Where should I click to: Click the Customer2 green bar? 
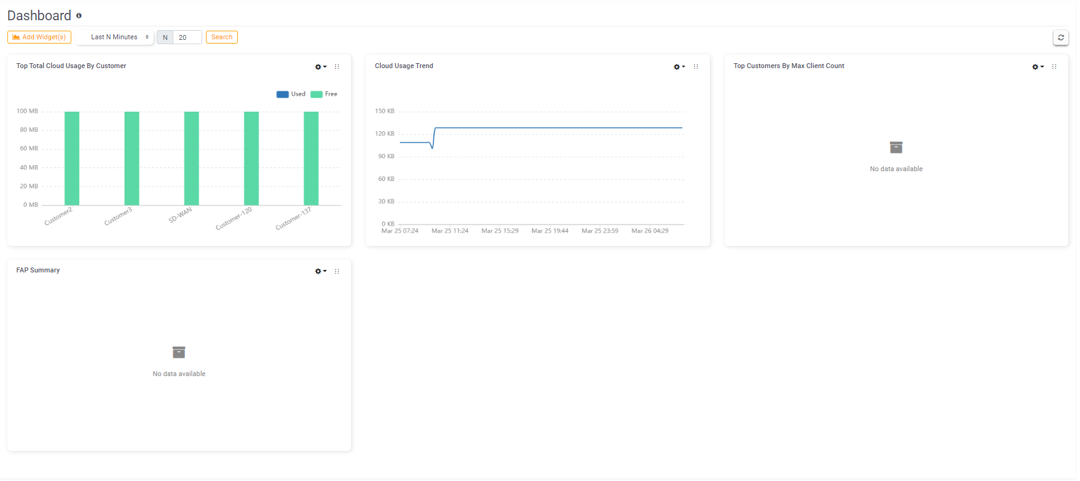[x=72, y=158]
